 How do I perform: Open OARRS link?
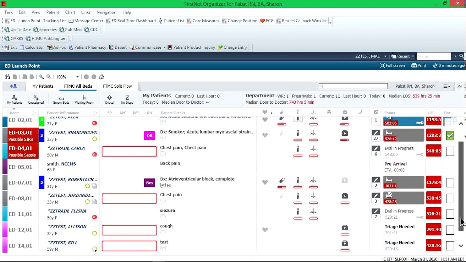[x=14, y=38]
